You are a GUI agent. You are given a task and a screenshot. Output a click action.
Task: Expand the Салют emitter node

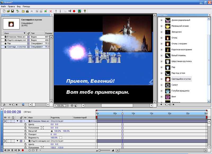(x=161, y=85)
